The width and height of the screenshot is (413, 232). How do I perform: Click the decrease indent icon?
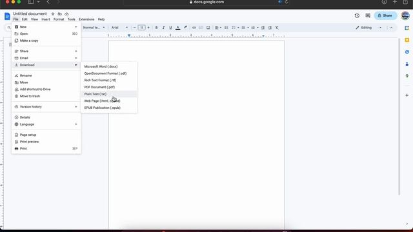263,28
